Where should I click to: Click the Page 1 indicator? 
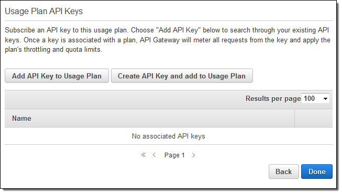click(174, 155)
